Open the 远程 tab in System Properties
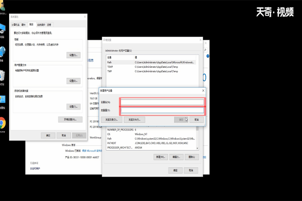This screenshot has height=201, width=302. pyautogui.click(x=49, y=25)
